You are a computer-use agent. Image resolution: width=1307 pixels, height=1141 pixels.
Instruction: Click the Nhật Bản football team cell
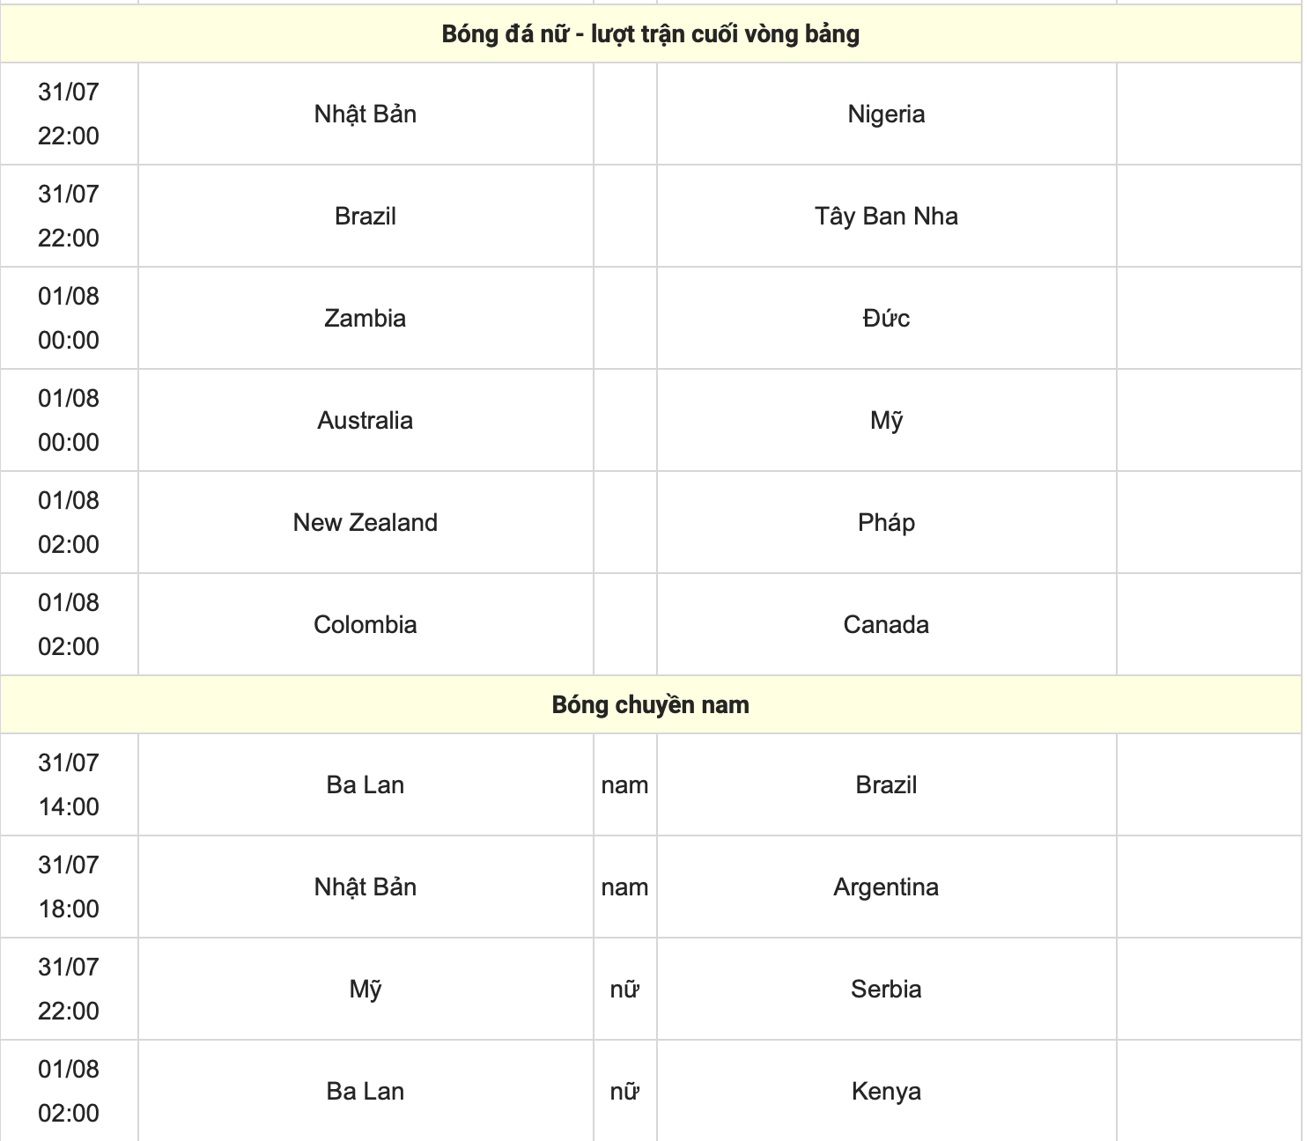[366, 114]
